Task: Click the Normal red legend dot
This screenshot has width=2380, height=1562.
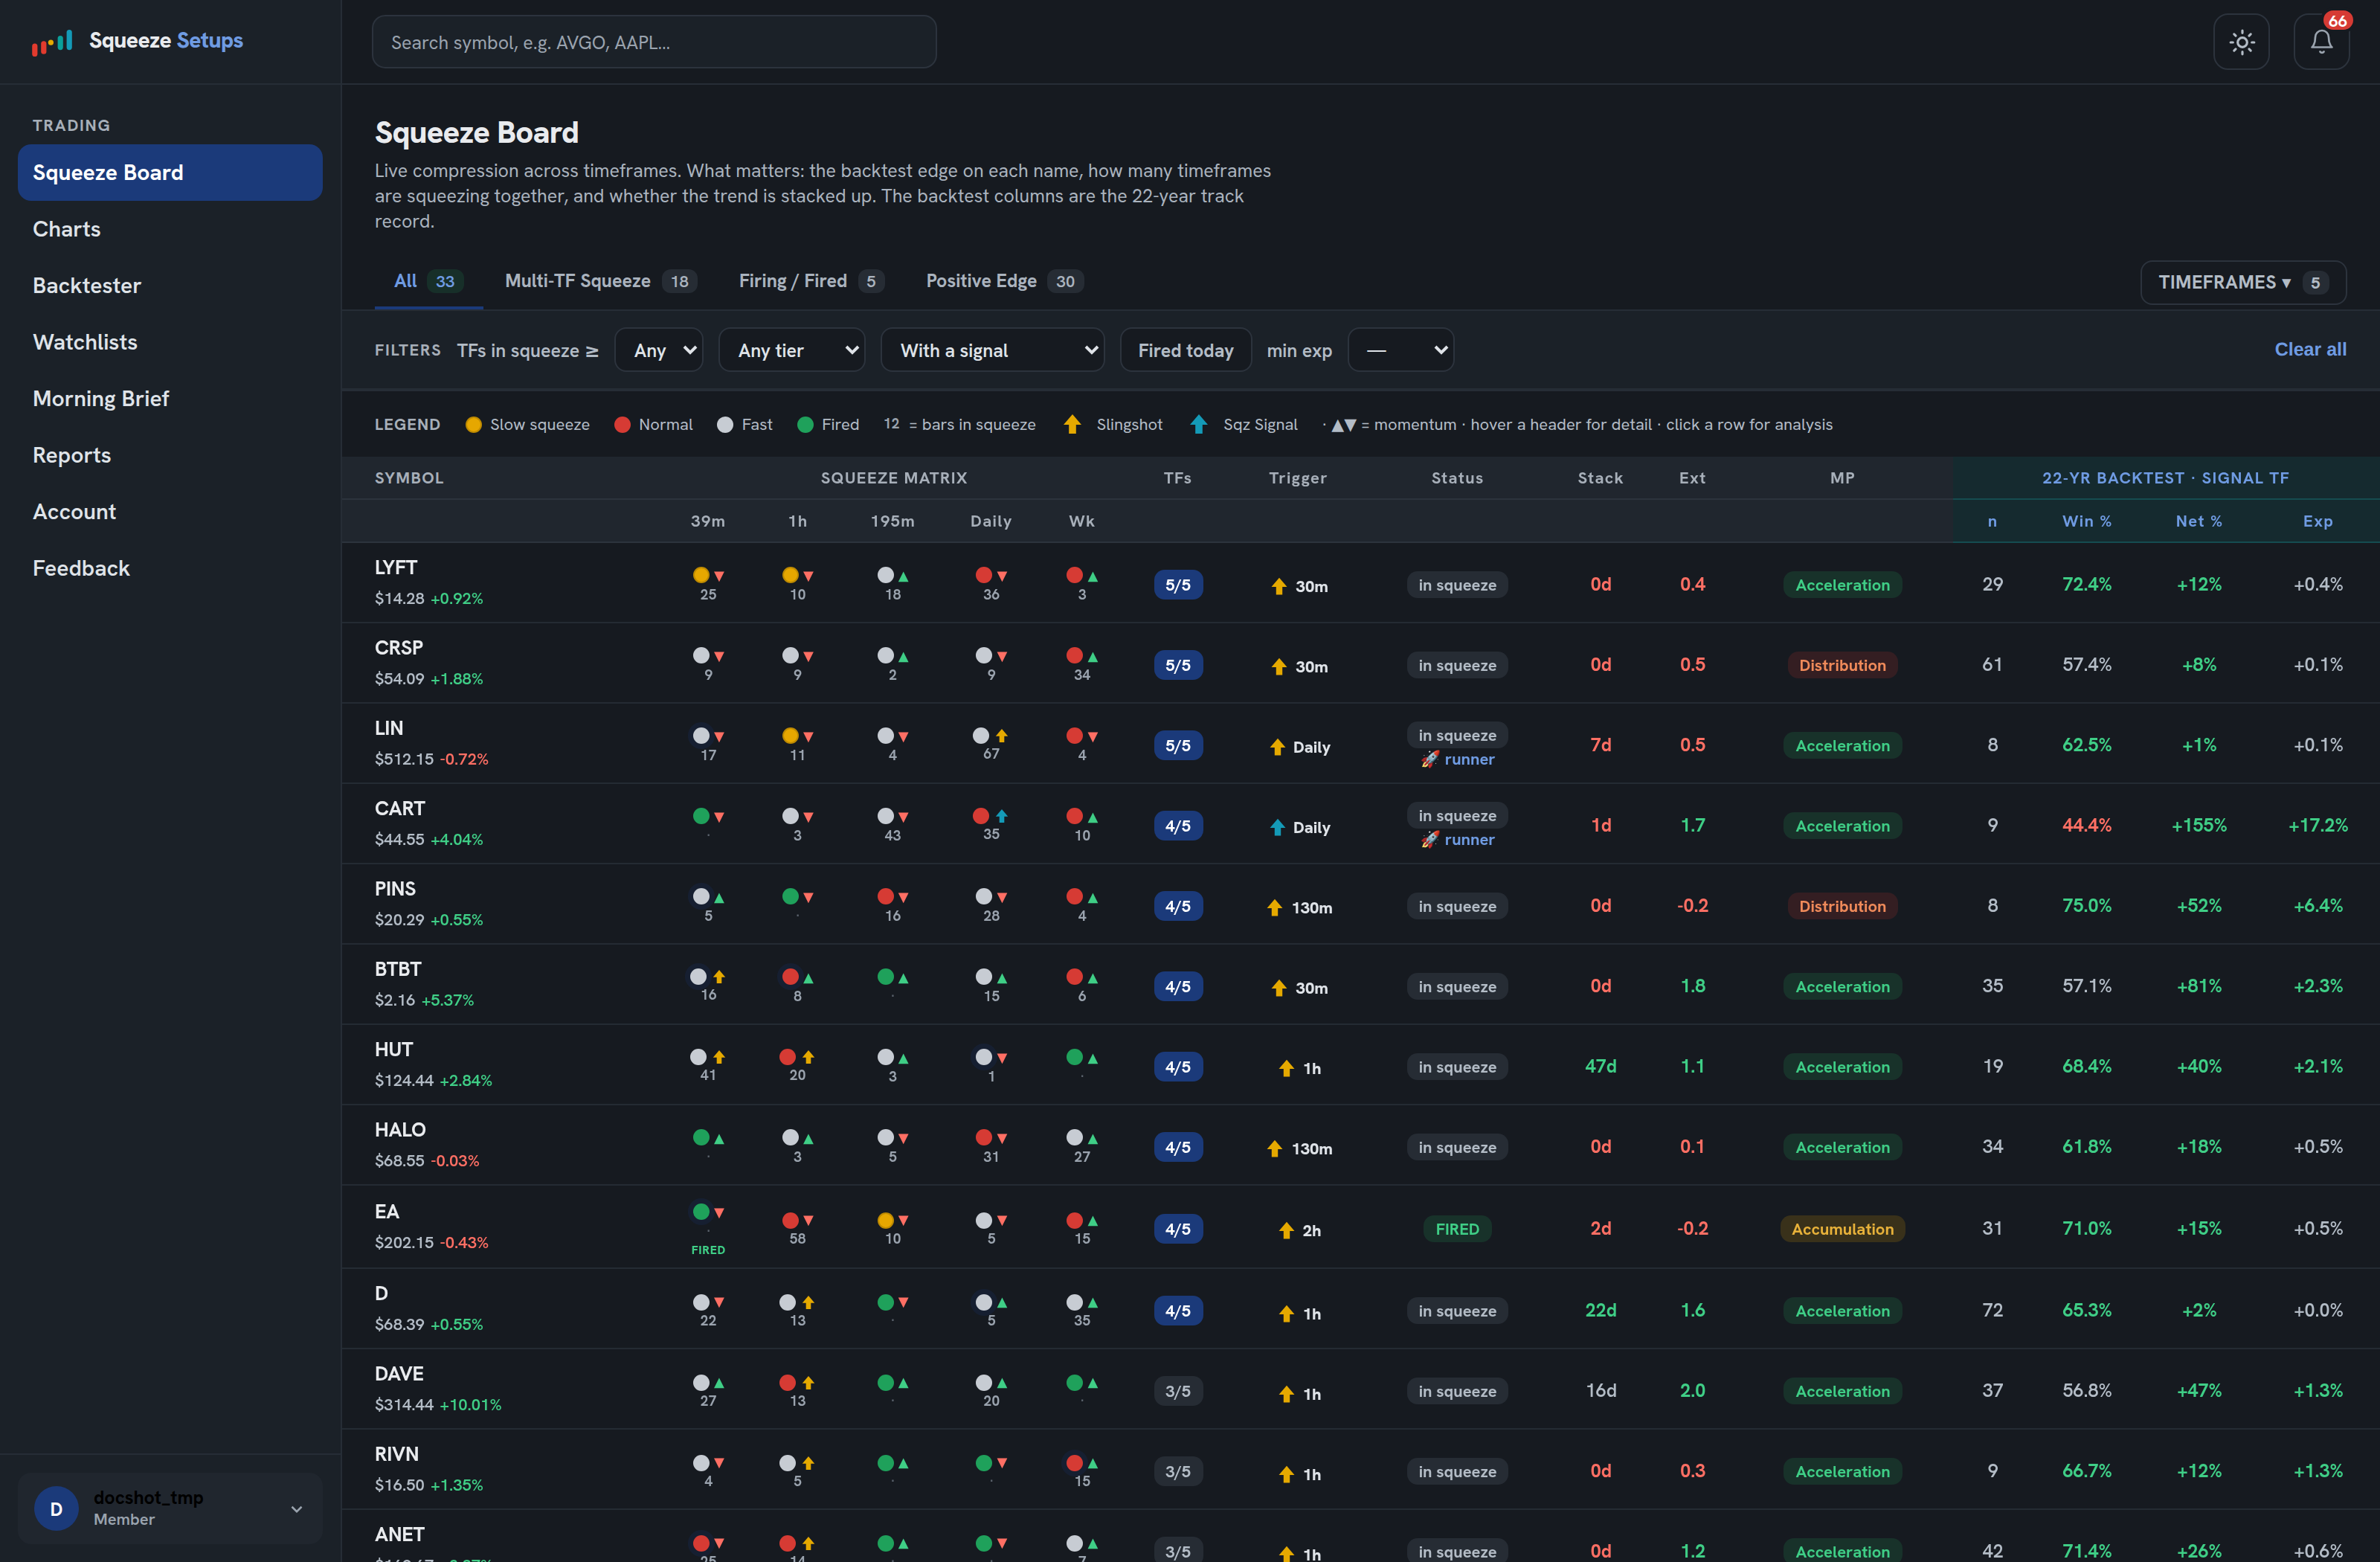Action: pyautogui.click(x=622, y=425)
